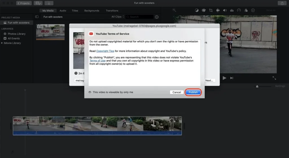Select the scooter clip thumbnail in media browser
The image size is (289, 158).
50,31
